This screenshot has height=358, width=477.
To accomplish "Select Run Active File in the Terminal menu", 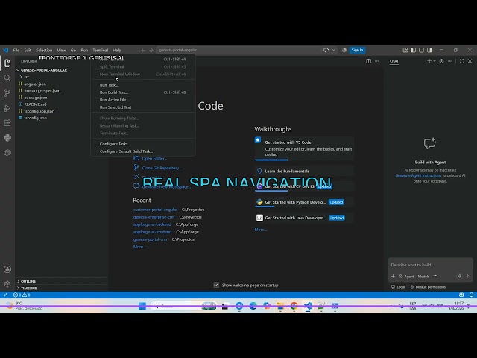I will [x=143, y=100].
